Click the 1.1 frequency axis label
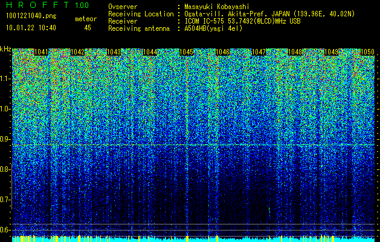 5,79
